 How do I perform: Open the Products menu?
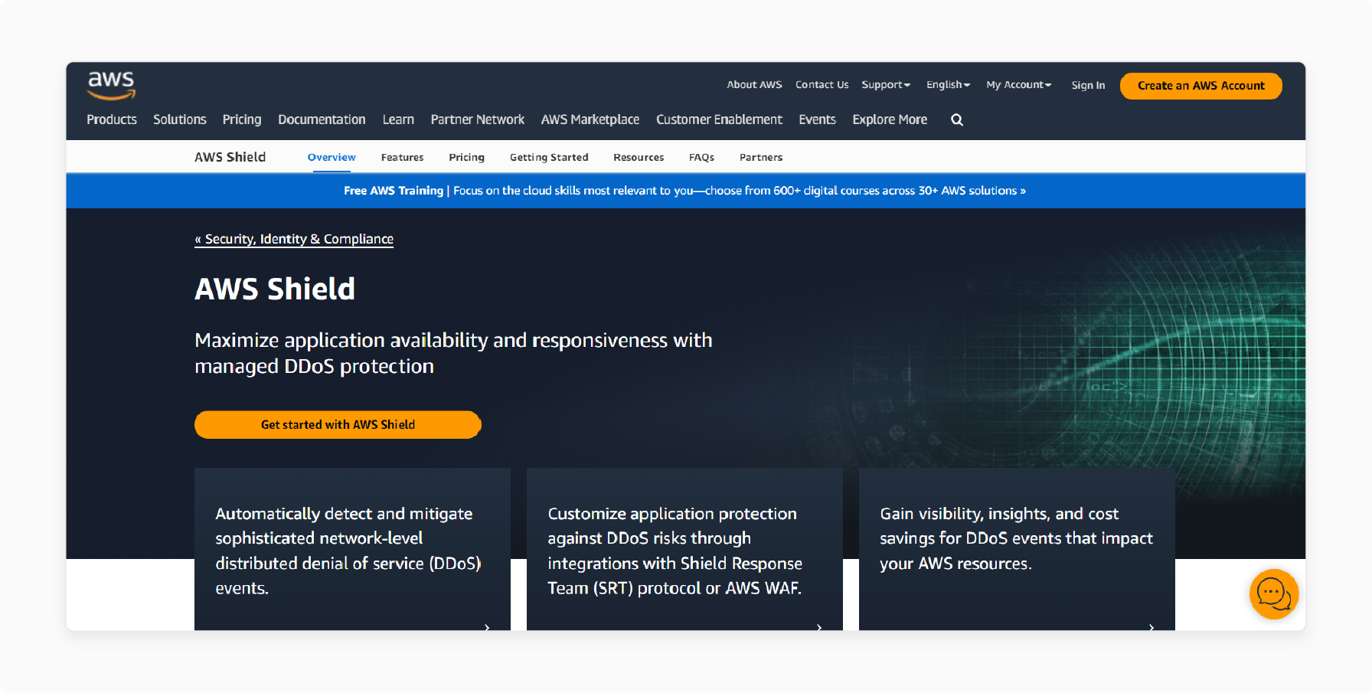[x=112, y=119]
